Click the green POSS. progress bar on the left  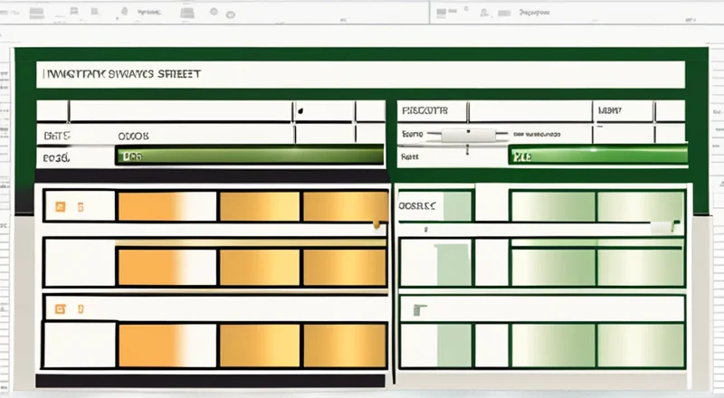(x=249, y=156)
